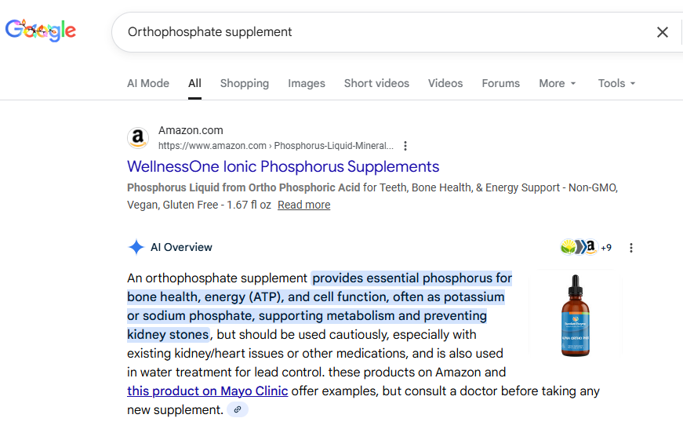The height and width of the screenshot is (429, 683).
Task: Select the Forums tab
Action: pos(501,83)
